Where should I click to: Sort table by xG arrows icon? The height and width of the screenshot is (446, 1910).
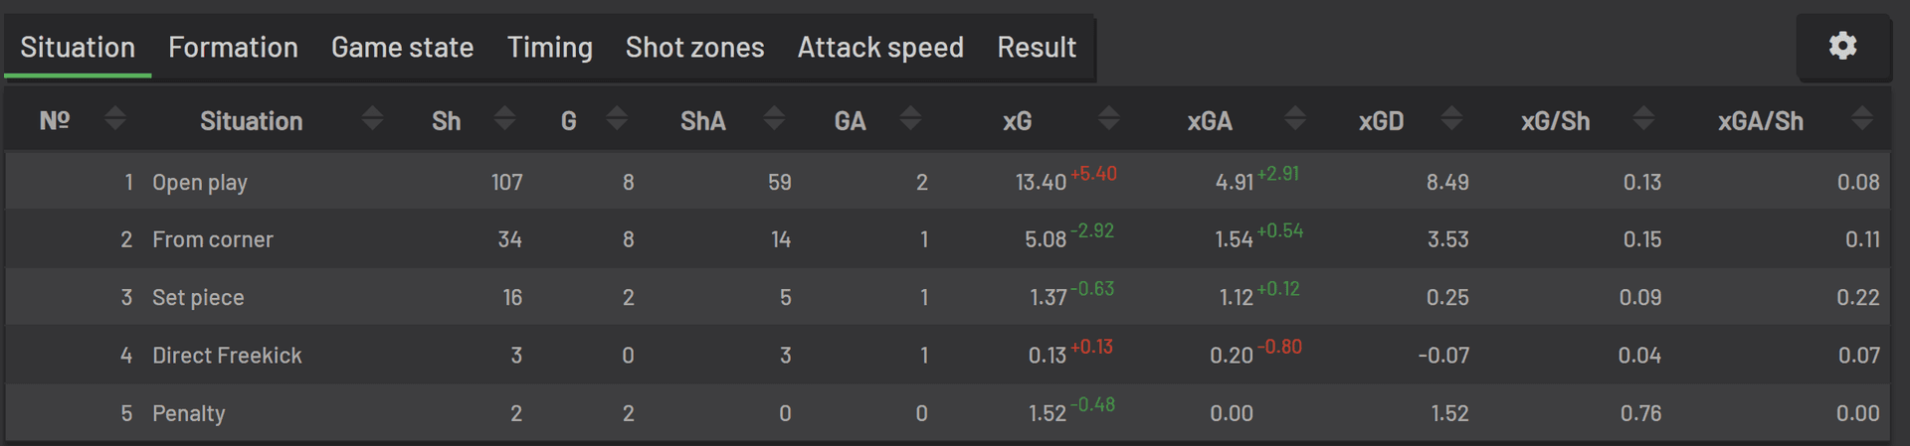tap(1108, 119)
